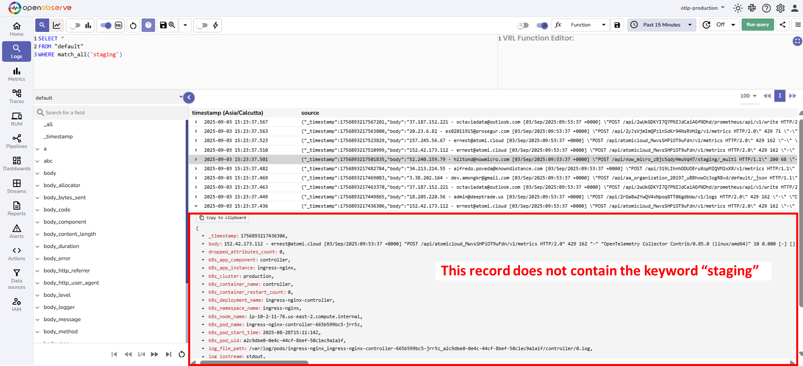
Task: Go to Dashboards in the sidebar
Action: (16, 164)
